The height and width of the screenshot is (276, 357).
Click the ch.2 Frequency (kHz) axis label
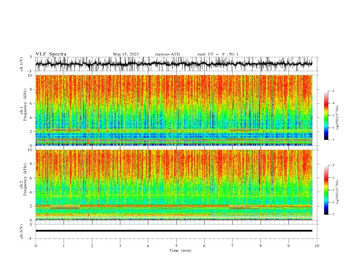24,179
